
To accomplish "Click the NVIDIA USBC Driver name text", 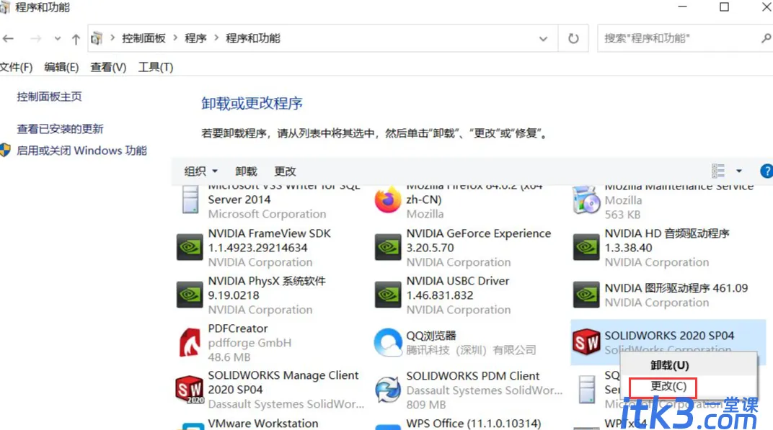I will point(457,281).
